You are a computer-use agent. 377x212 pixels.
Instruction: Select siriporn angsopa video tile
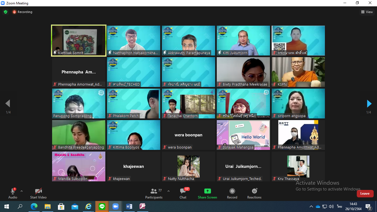click(x=298, y=104)
